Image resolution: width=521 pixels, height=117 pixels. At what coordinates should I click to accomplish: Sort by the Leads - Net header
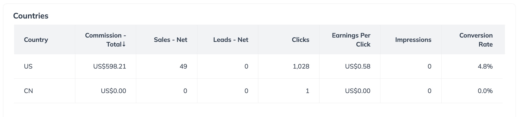point(231,40)
